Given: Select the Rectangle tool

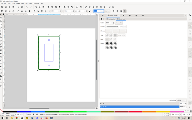Looking at the screenshot, I should [x=1, y=25].
